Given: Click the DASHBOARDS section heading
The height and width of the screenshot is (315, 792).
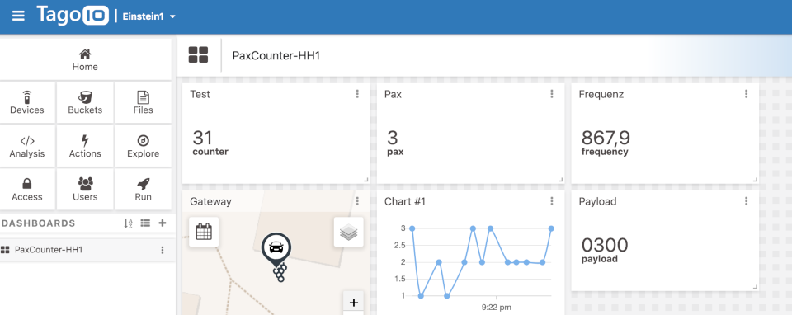Looking at the screenshot, I should (39, 223).
